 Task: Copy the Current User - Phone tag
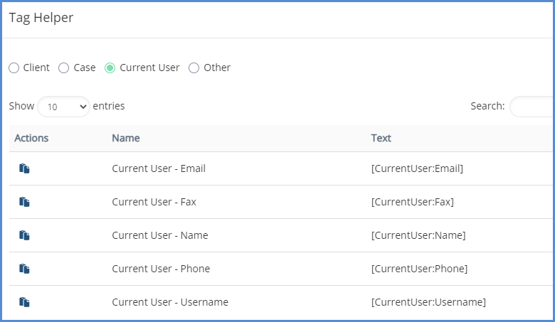point(24,269)
